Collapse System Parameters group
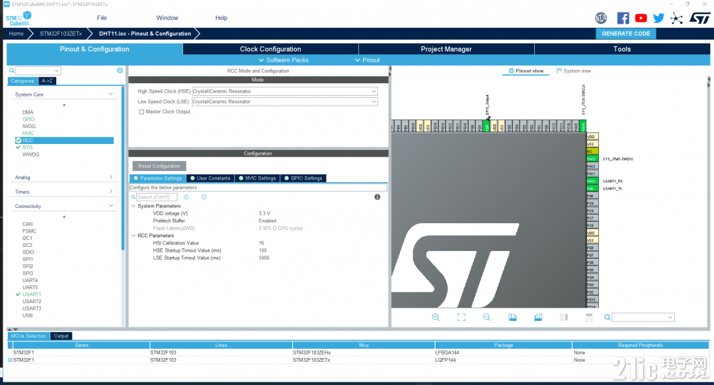The height and width of the screenshot is (385, 714). click(x=134, y=205)
